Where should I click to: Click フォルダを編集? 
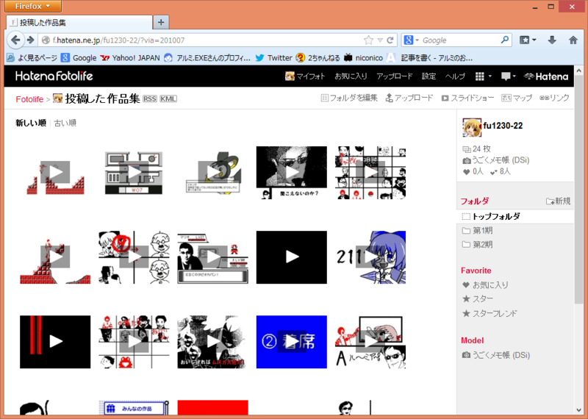(349, 98)
